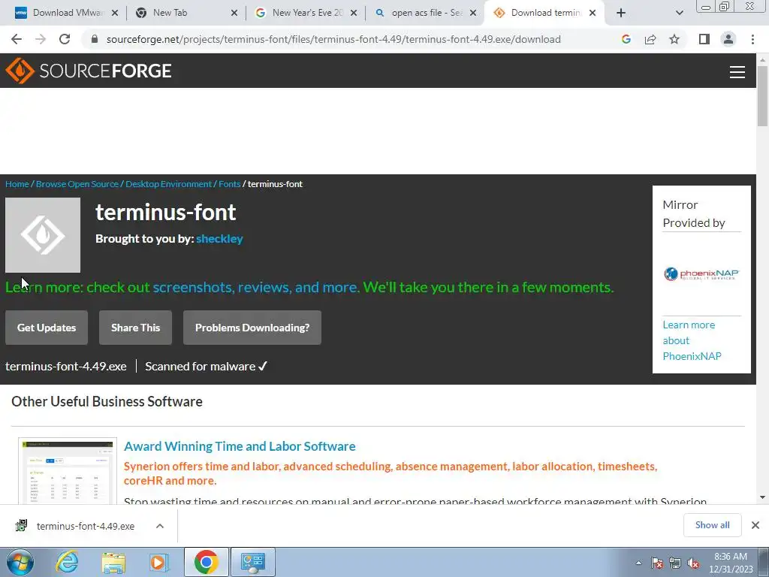Open the Chrome profile avatar
The height and width of the screenshot is (577, 769).
point(728,39)
